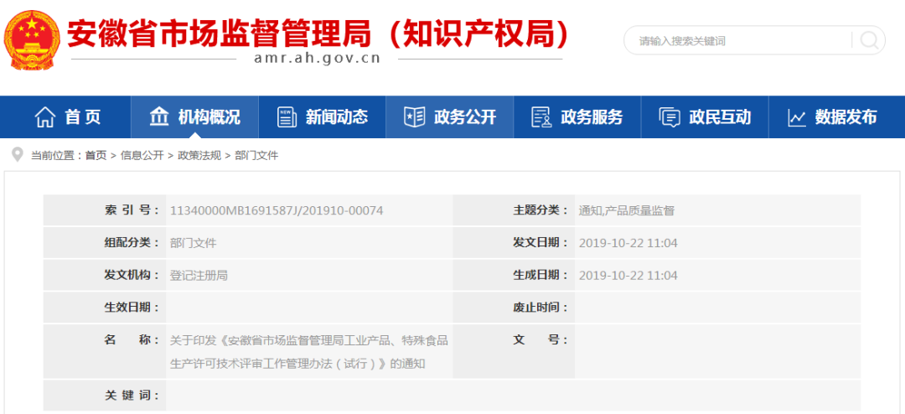Click the 政民互动 chat bubble icon
The height and width of the screenshot is (414, 905).
670,117
